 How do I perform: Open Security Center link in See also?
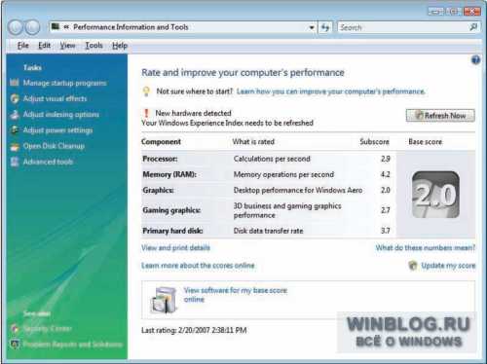point(48,329)
